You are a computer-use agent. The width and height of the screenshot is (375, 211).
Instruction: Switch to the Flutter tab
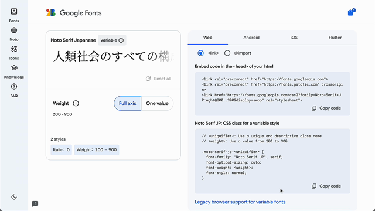click(335, 38)
